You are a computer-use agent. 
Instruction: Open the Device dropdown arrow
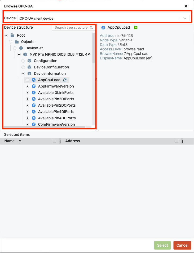(x=185, y=18)
